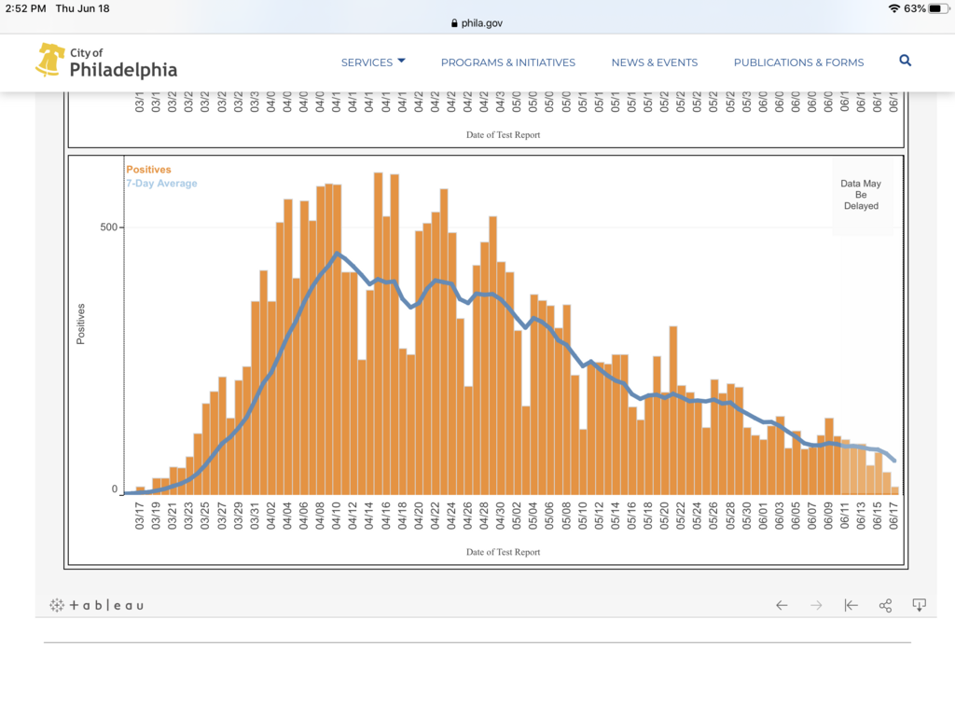Click the Tableau logo
Image resolution: width=955 pixels, height=716 pixels.
(97, 605)
